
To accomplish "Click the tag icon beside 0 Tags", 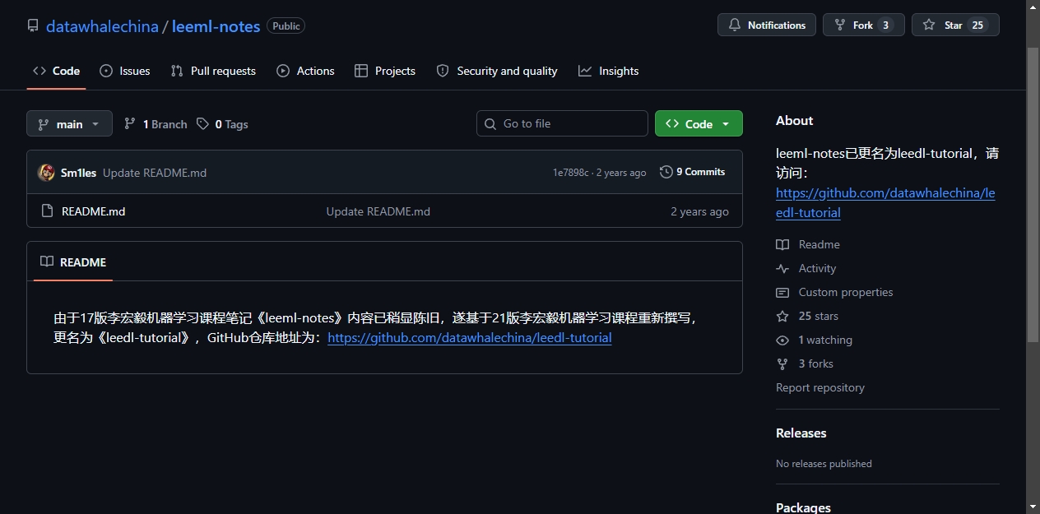I will [202, 123].
